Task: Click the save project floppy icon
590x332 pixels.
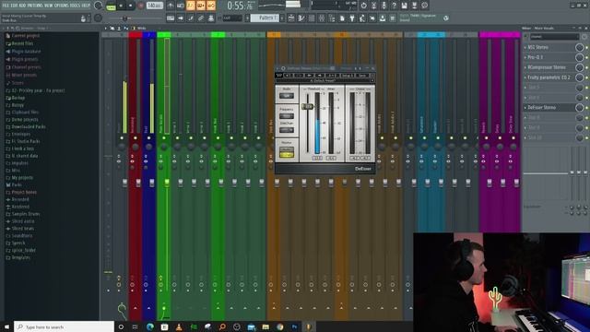Action: point(404,6)
